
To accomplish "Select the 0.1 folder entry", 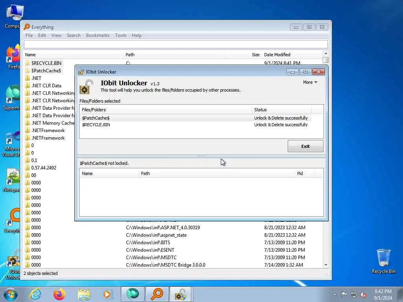I will pos(34,160).
